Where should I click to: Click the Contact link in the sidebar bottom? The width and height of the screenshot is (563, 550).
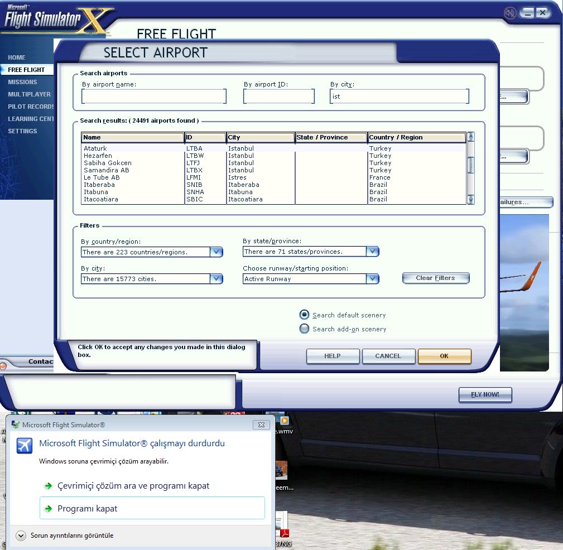tap(41, 361)
